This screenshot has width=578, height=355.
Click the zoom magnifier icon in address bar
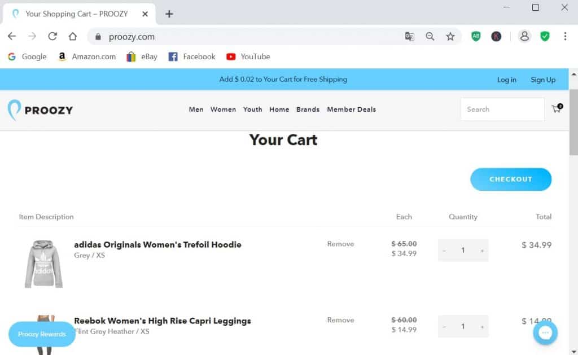[430, 37]
